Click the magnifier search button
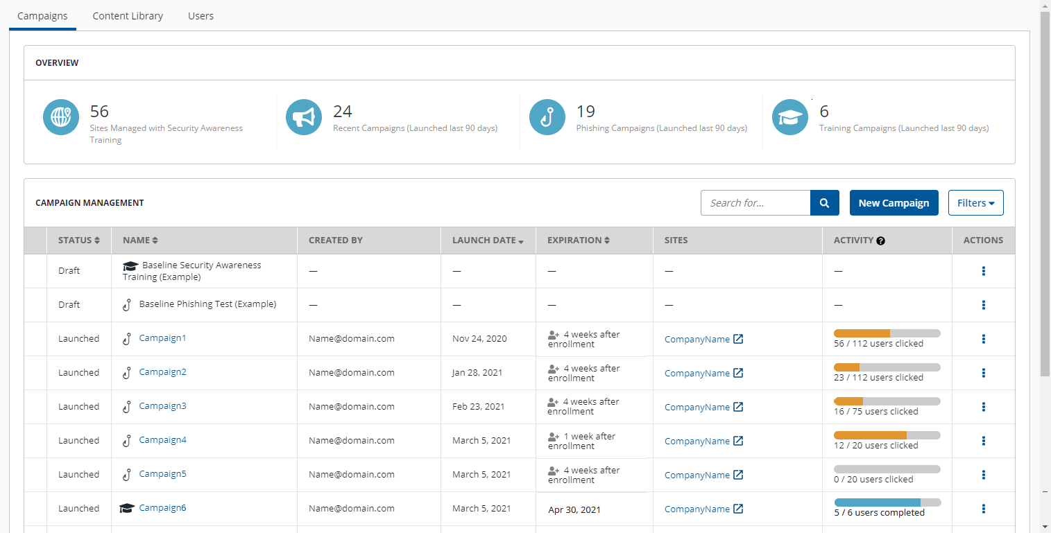The width and height of the screenshot is (1051, 533). pyautogui.click(x=824, y=203)
